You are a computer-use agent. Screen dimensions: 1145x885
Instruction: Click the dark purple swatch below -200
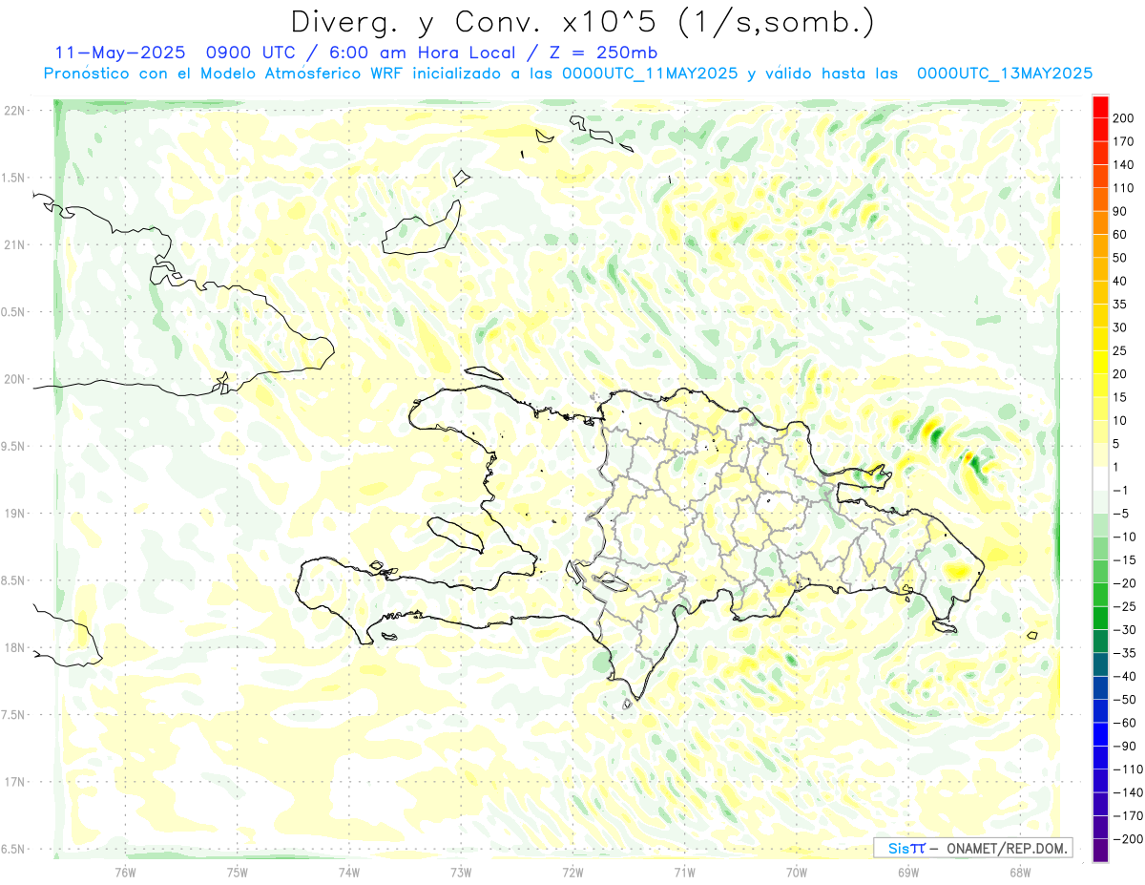[1100, 851]
